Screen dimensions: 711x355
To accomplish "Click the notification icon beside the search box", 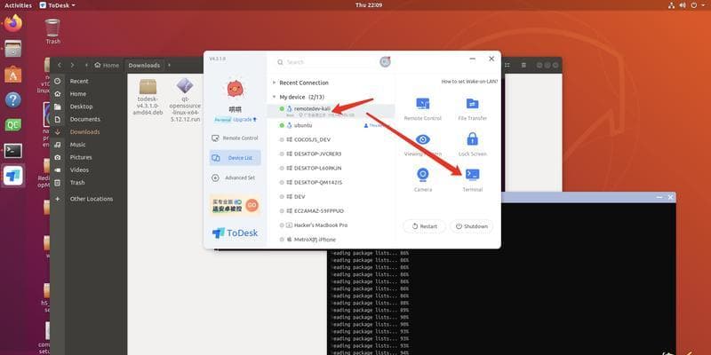I will (x=385, y=62).
